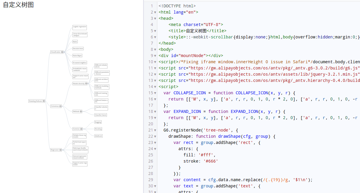Click the AdaBoost node

tap(98, 136)
